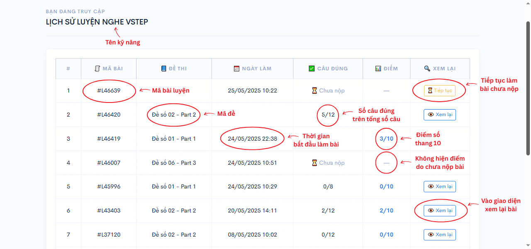Click eye icon in Xem lại for #L43403

(431, 210)
